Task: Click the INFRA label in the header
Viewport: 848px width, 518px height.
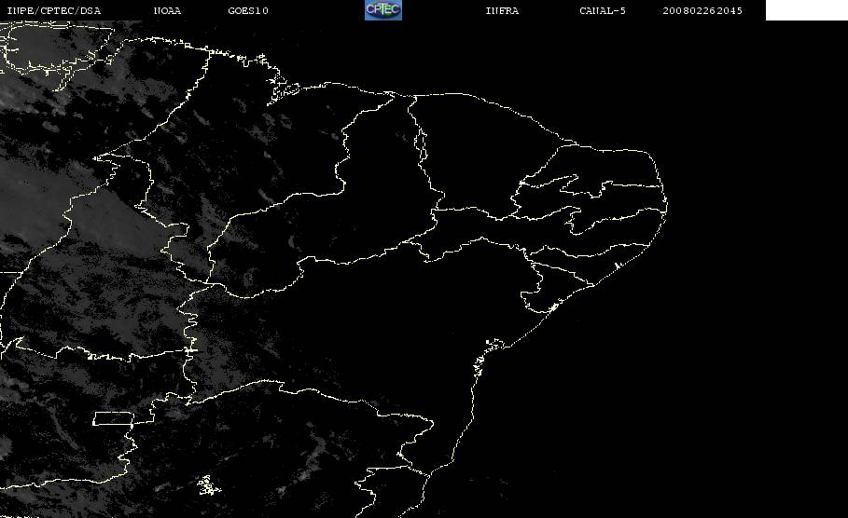Action: [x=502, y=10]
